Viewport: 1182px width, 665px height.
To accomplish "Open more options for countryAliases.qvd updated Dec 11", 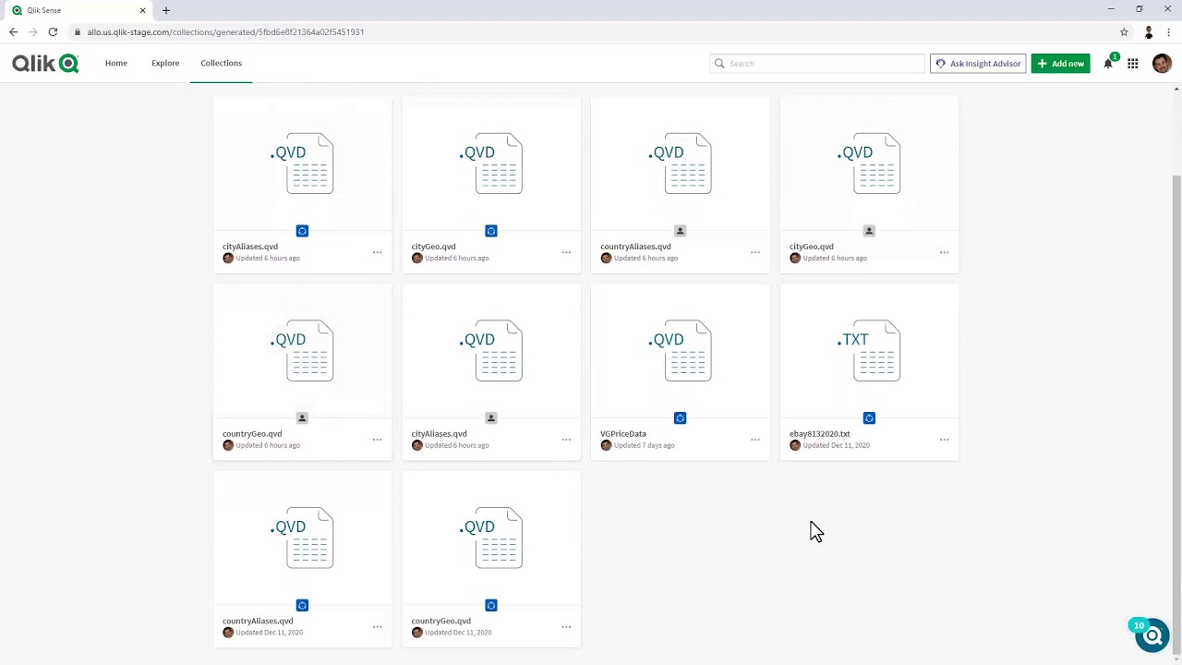I will coord(377,627).
